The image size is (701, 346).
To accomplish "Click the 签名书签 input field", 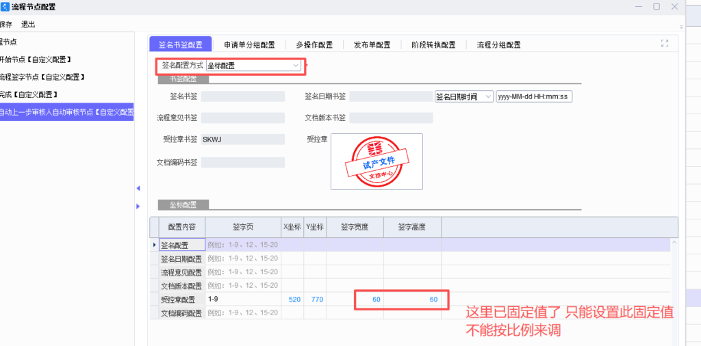I will coord(243,96).
